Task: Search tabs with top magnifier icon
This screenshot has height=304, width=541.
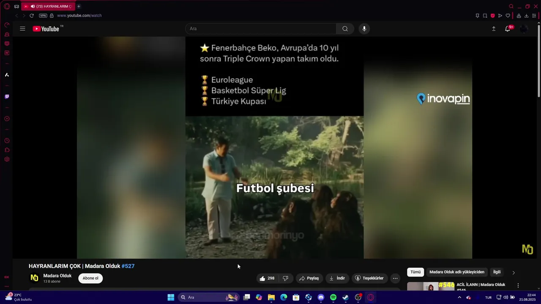Action: [511, 6]
